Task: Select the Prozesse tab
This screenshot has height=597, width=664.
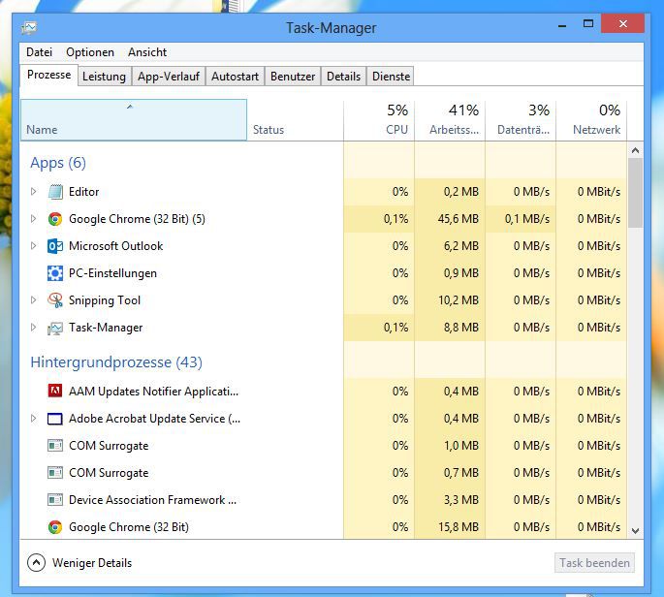Action: click(x=48, y=75)
